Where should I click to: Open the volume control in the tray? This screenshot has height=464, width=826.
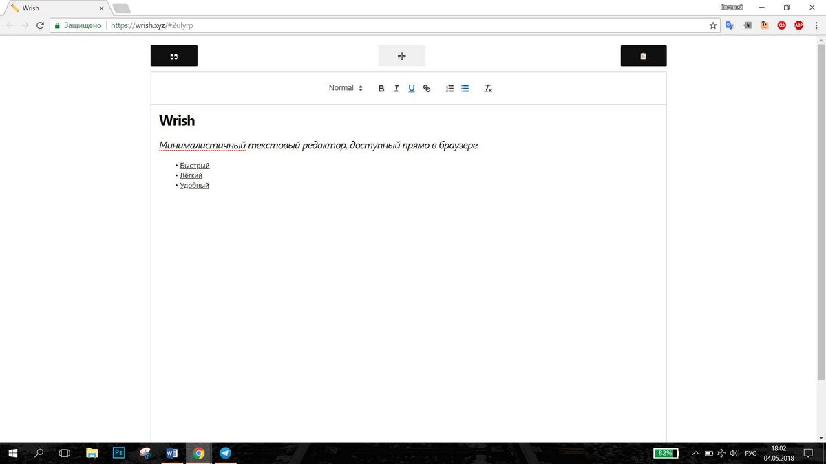coord(734,453)
